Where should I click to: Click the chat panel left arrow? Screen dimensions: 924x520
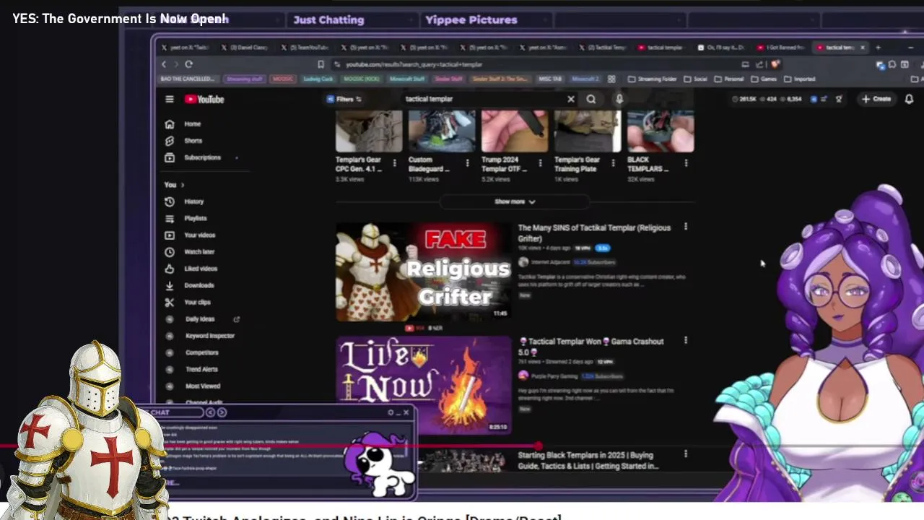[210, 412]
